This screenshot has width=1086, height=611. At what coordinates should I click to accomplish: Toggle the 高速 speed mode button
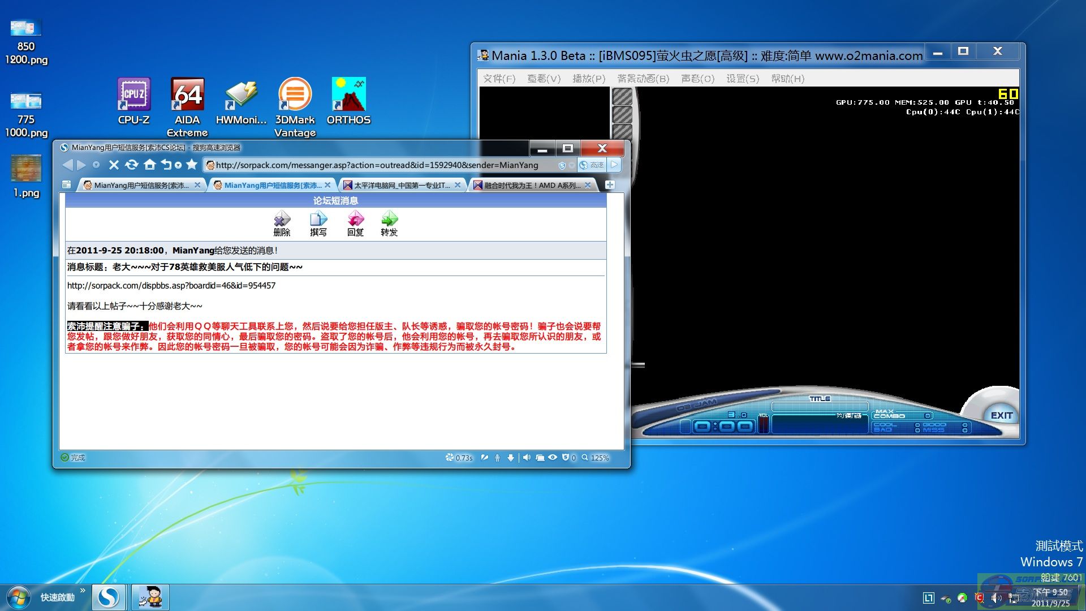tap(592, 165)
